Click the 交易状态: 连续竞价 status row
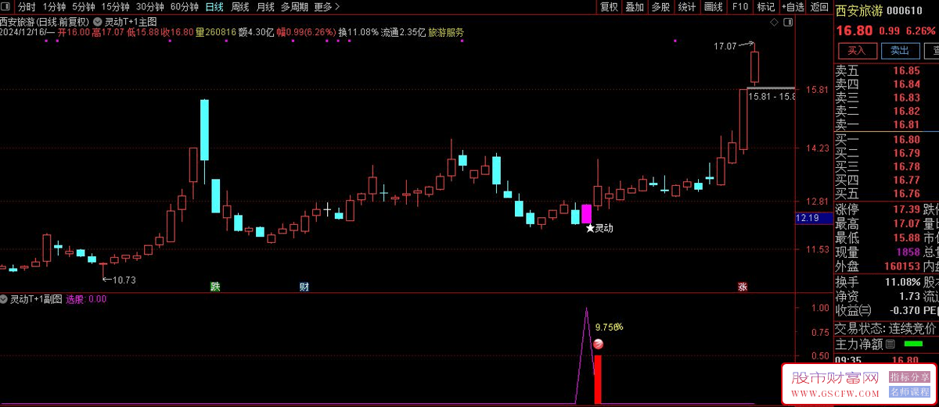This screenshot has width=939, height=407. coord(886,328)
